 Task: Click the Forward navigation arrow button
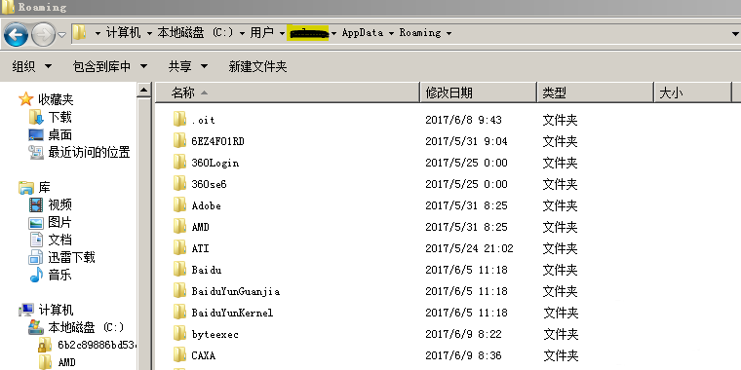coord(43,34)
